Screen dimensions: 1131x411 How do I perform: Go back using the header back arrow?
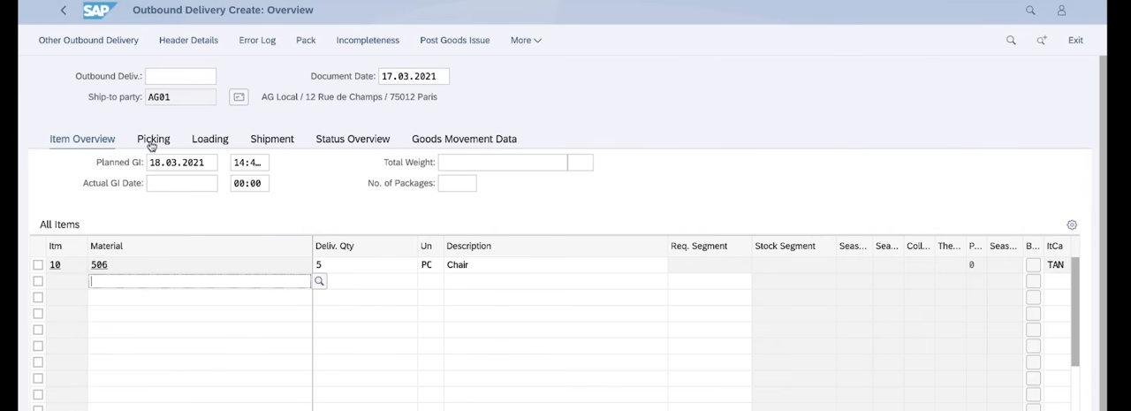(63, 11)
